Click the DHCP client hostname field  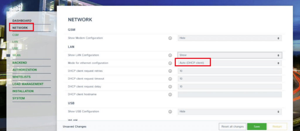(x=230, y=95)
